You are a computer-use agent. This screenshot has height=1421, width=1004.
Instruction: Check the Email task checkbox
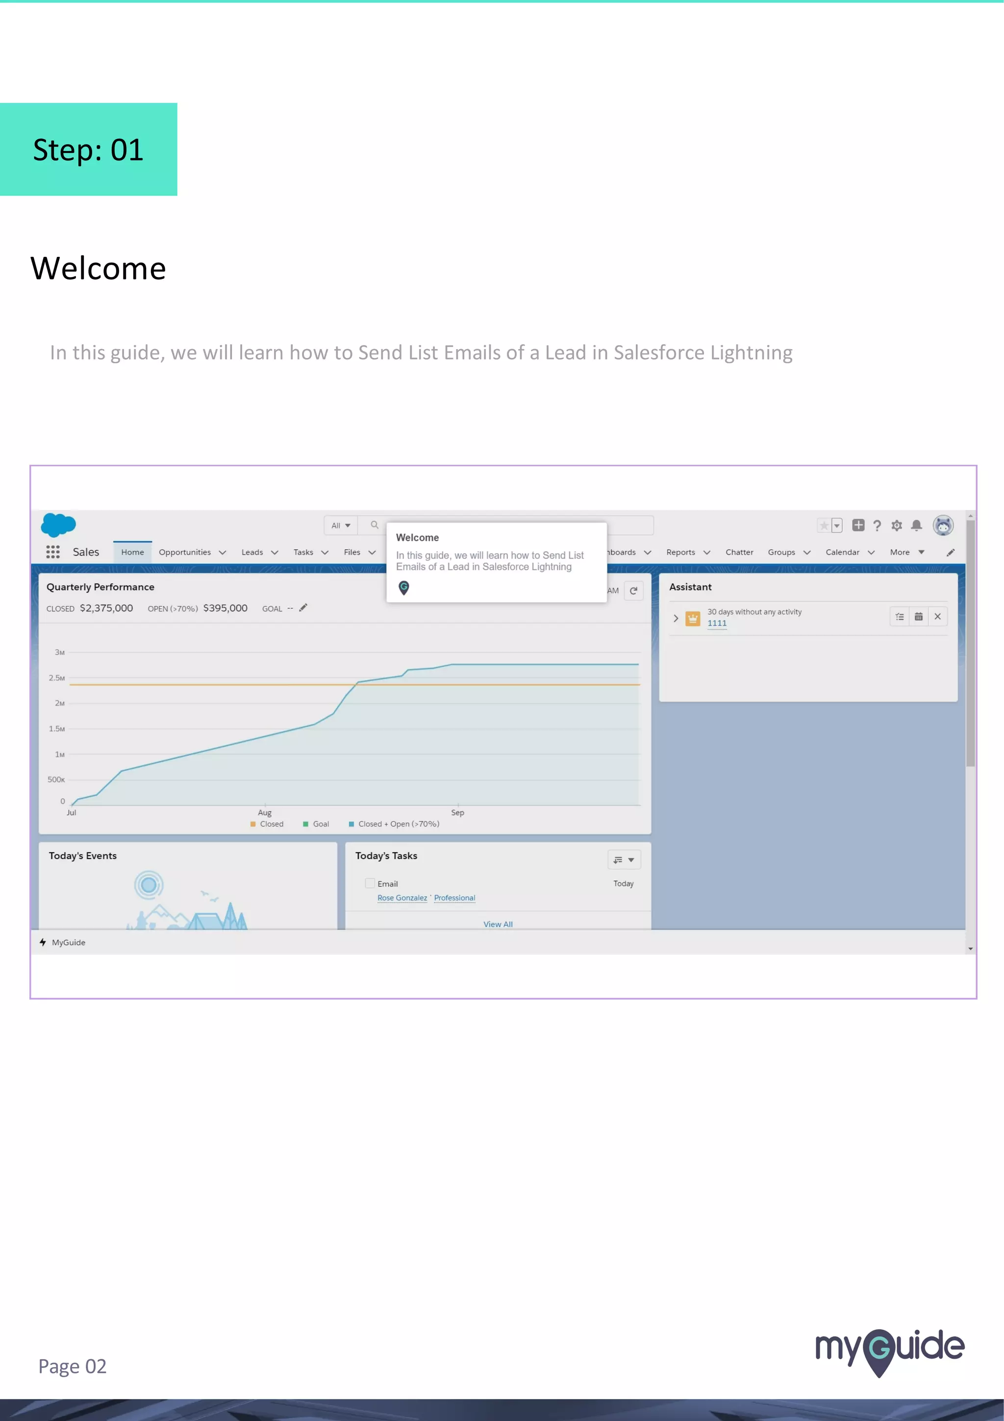pyautogui.click(x=370, y=883)
